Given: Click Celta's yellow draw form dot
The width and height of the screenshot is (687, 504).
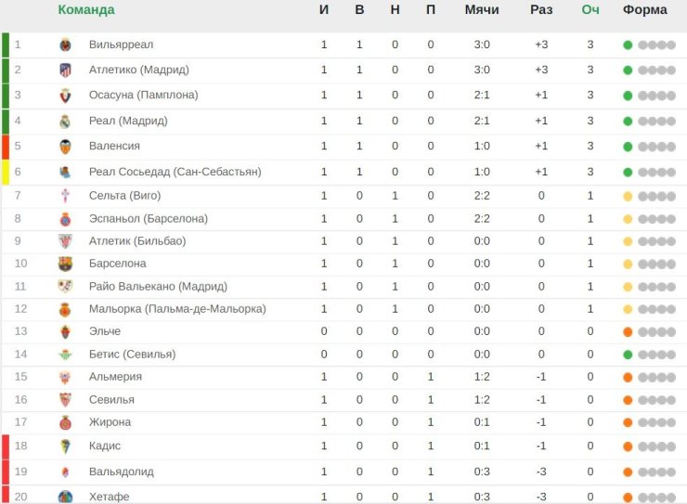Looking at the screenshot, I should point(628,196).
